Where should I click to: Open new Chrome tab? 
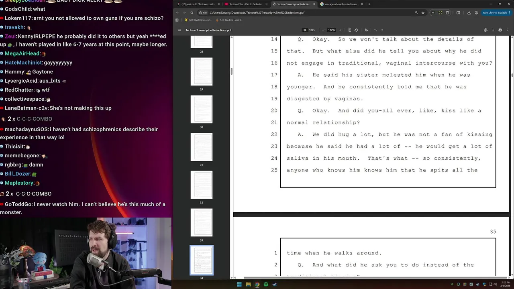[369, 4]
